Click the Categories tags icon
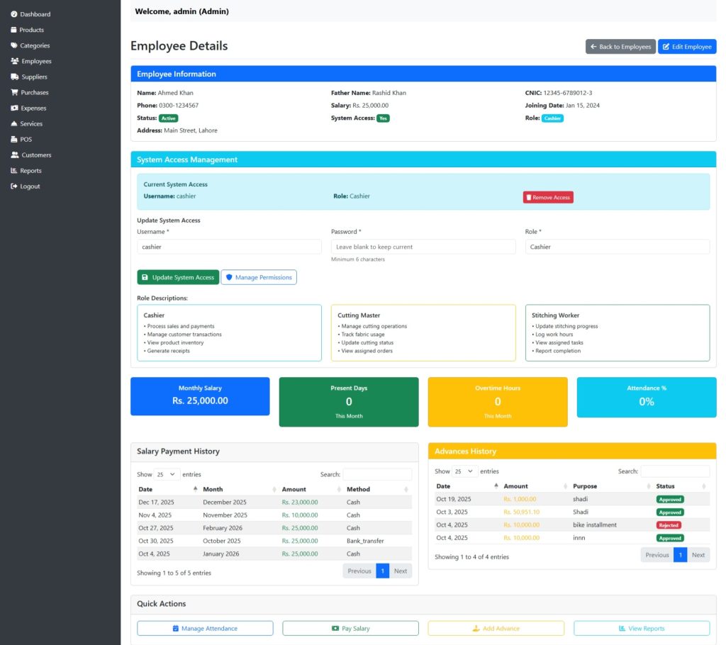Screen dimensions: 726x645 pos(14,45)
